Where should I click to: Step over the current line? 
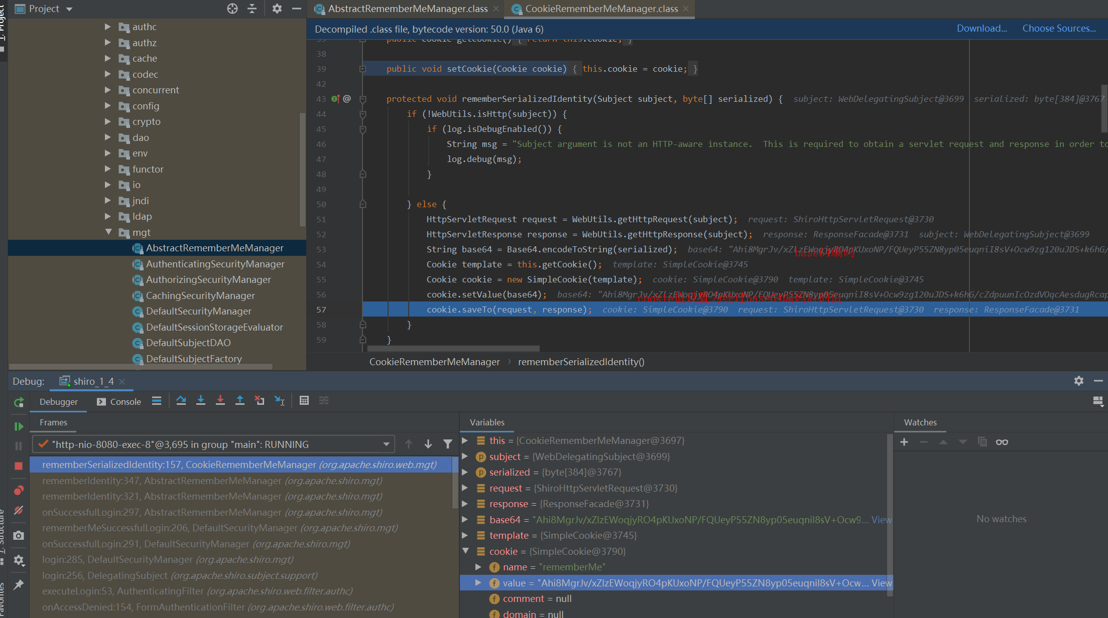[x=181, y=401]
